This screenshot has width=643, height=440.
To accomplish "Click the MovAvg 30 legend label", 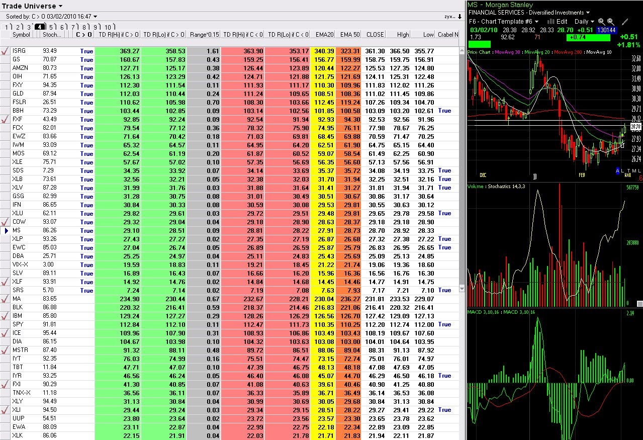I will [508, 52].
